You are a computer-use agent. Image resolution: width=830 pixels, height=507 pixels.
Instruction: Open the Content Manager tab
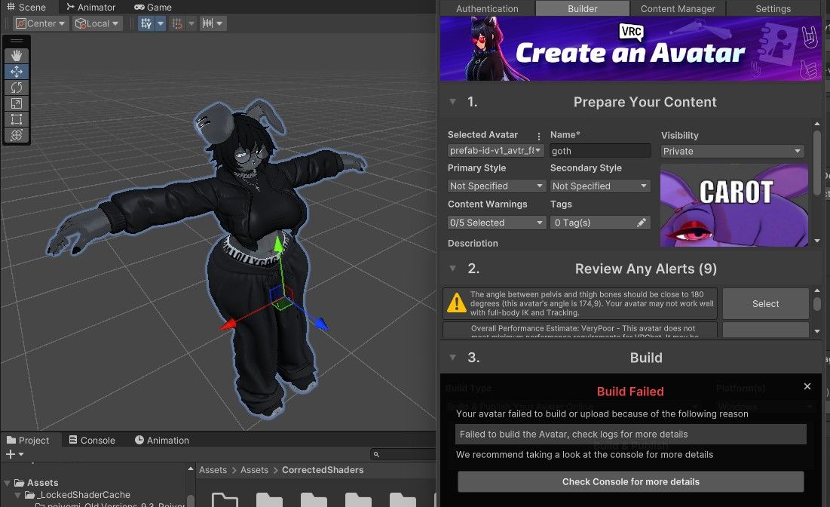coord(678,8)
